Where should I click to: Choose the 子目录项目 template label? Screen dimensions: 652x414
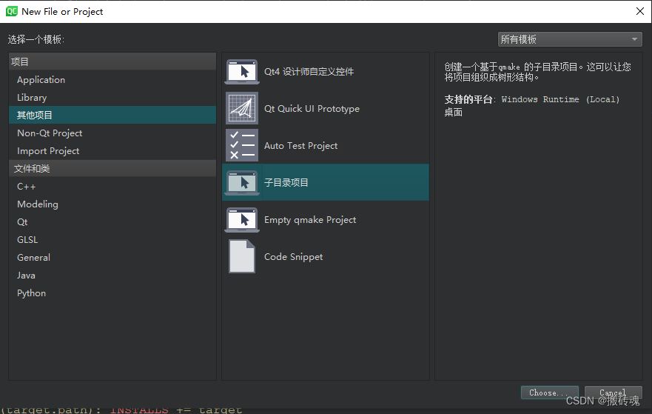[x=286, y=183]
